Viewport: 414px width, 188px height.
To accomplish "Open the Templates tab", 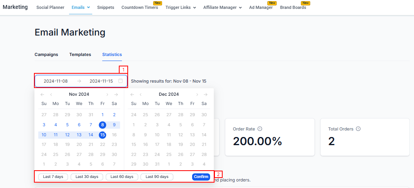I will (x=80, y=54).
